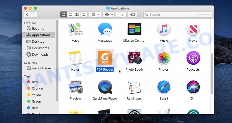Click the Stocks app icon in bottom row

click(105, 112)
